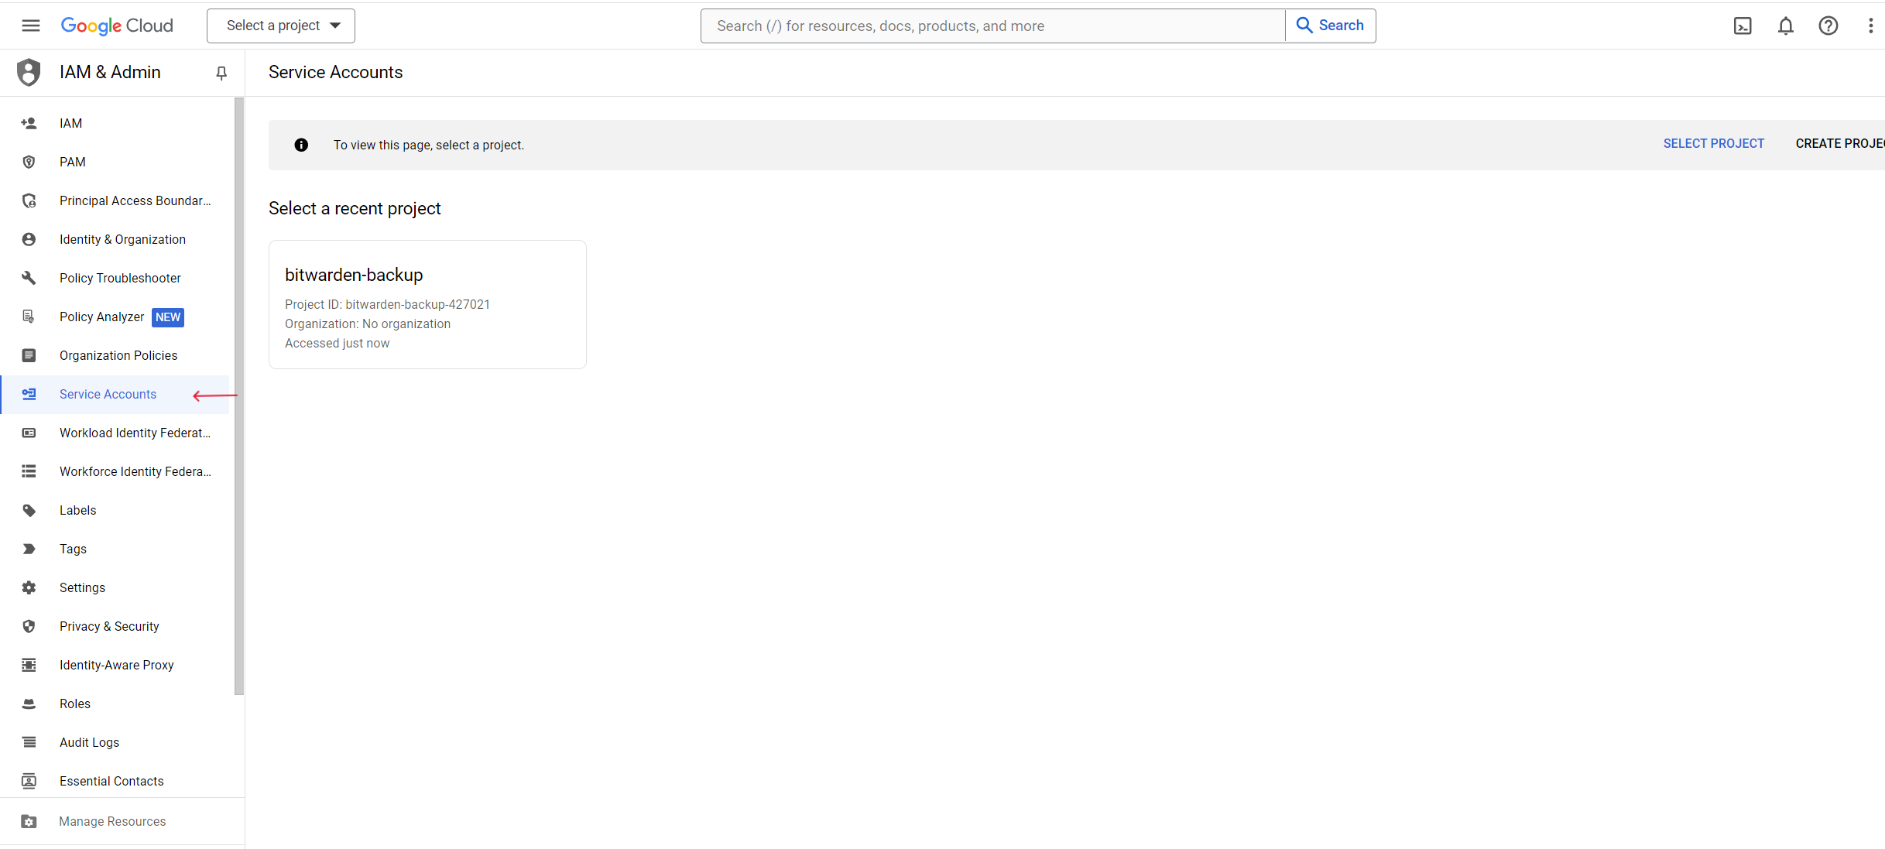The image size is (1885, 849).
Task: Click the Google Cloud logo
Action: click(x=117, y=26)
